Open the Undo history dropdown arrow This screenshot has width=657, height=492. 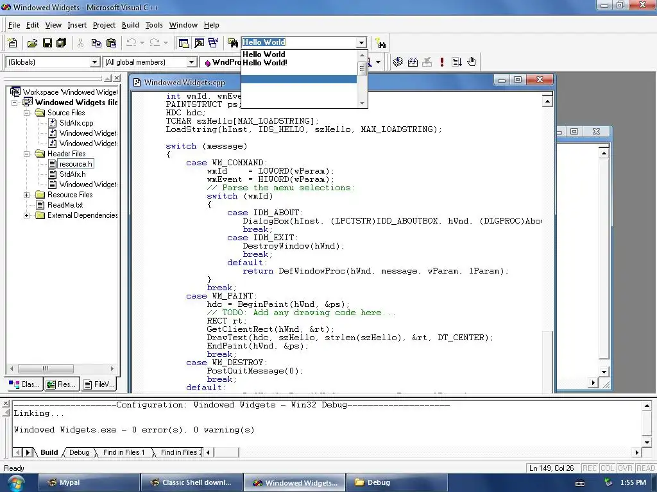pos(142,43)
